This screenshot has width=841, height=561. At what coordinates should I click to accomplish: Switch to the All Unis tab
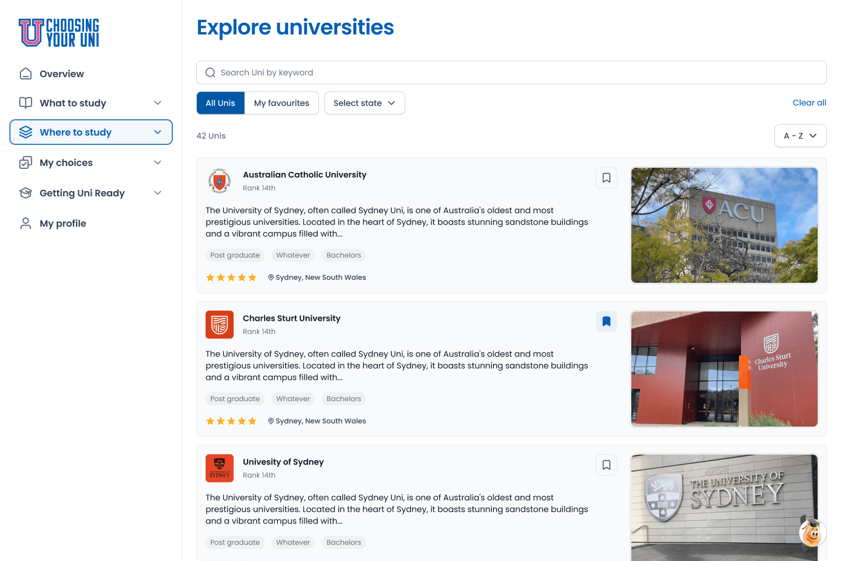click(220, 103)
